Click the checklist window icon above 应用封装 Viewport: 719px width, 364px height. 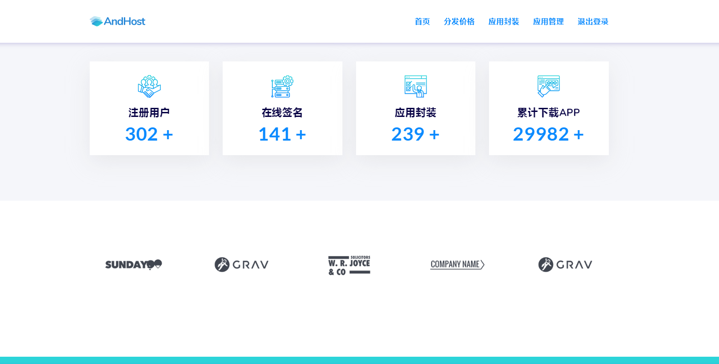[x=415, y=86]
